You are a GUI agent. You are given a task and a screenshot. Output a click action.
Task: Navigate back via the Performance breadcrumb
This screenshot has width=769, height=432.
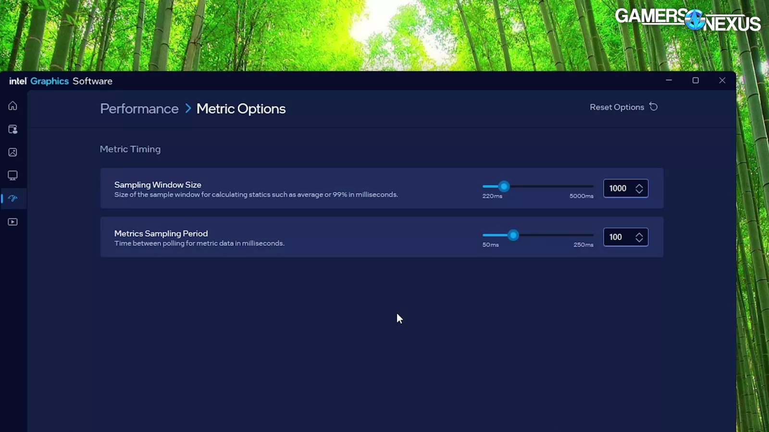pyautogui.click(x=139, y=109)
